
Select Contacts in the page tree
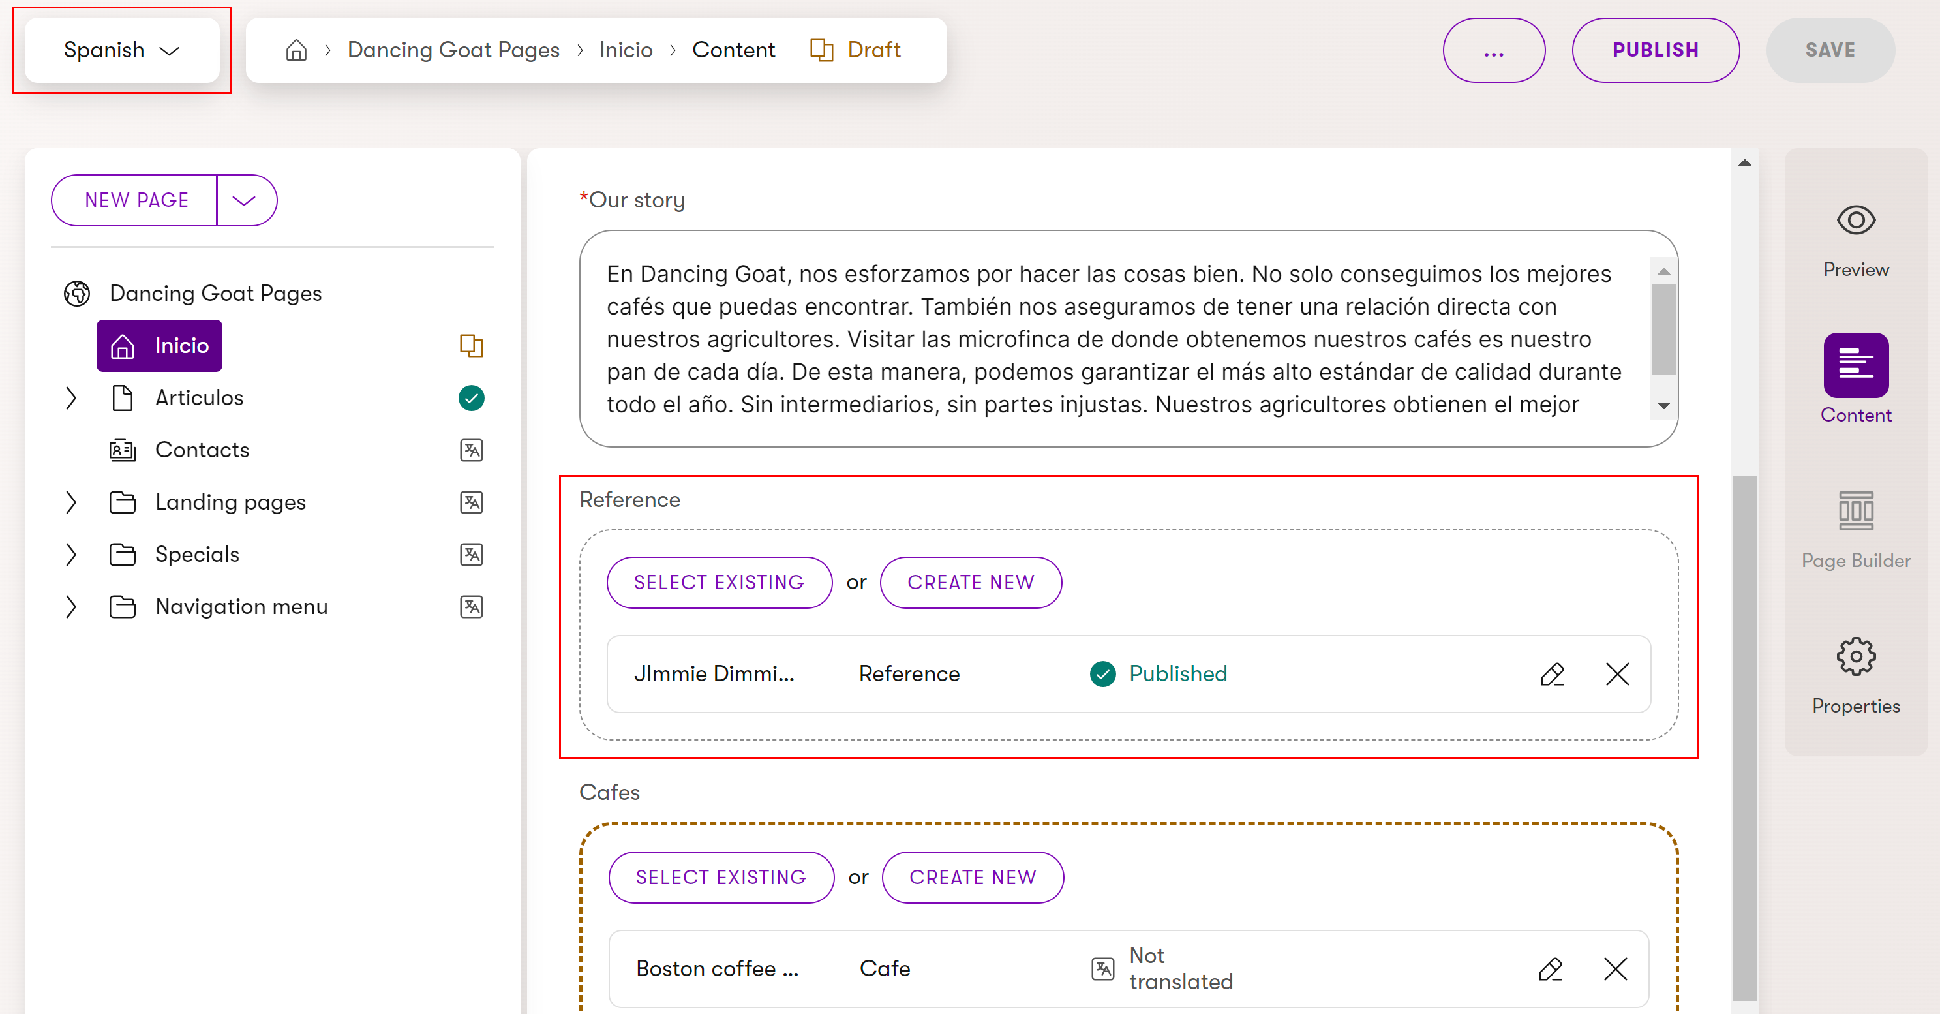[x=201, y=450]
